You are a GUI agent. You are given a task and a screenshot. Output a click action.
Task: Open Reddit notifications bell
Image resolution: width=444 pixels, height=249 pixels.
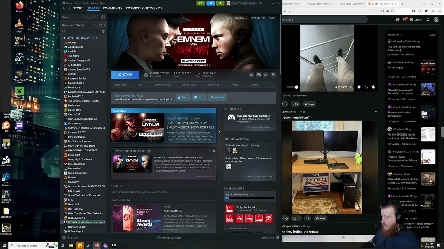(428, 20)
